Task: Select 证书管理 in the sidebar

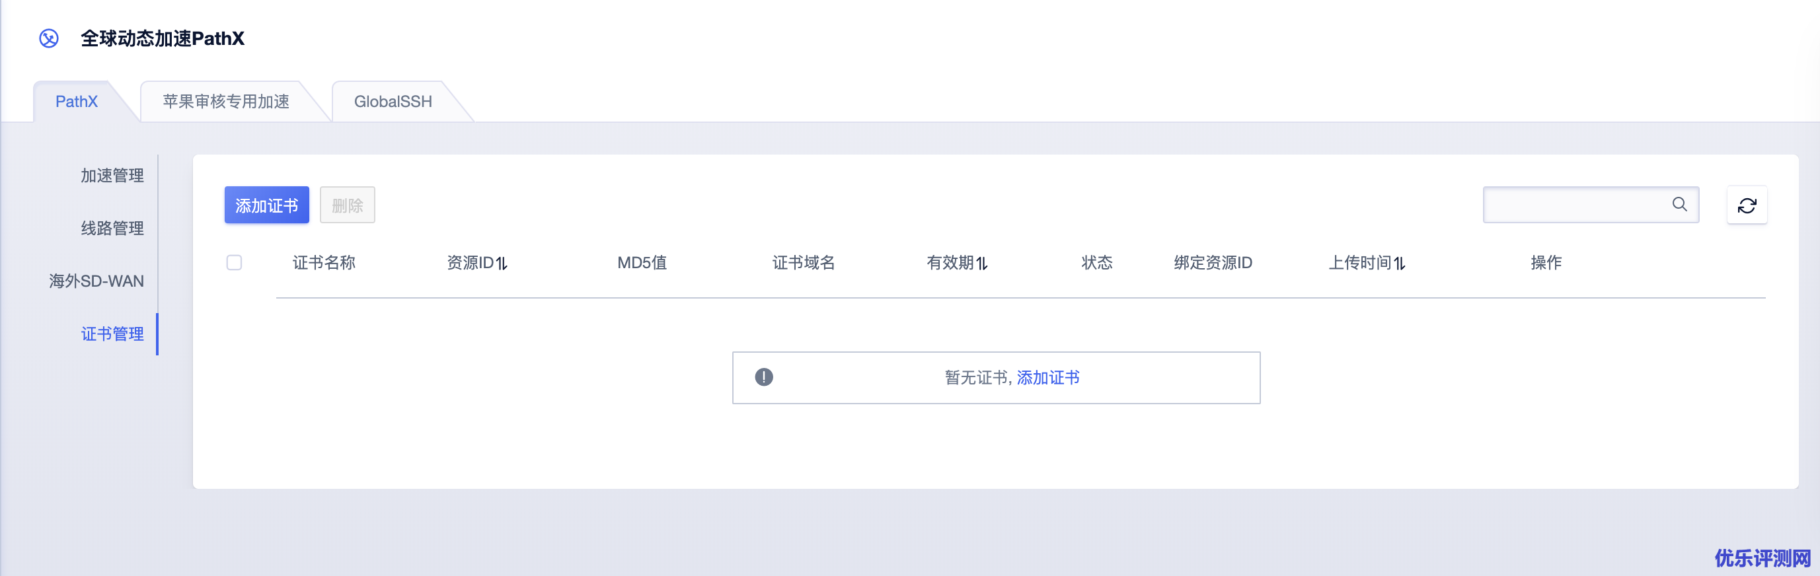Action: tap(112, 334)
